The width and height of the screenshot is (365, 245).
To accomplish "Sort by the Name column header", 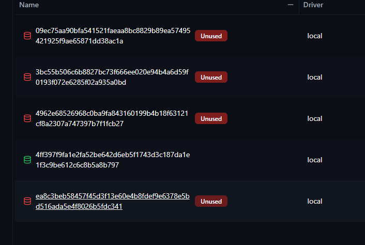I will tap(29, 5).
